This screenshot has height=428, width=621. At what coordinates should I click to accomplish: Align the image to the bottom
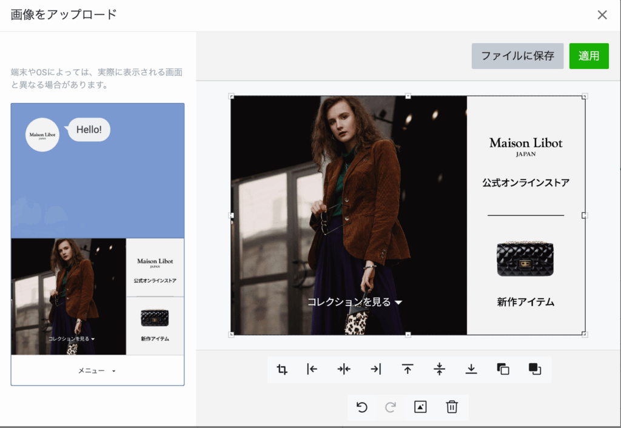click(x=471, y=369)
